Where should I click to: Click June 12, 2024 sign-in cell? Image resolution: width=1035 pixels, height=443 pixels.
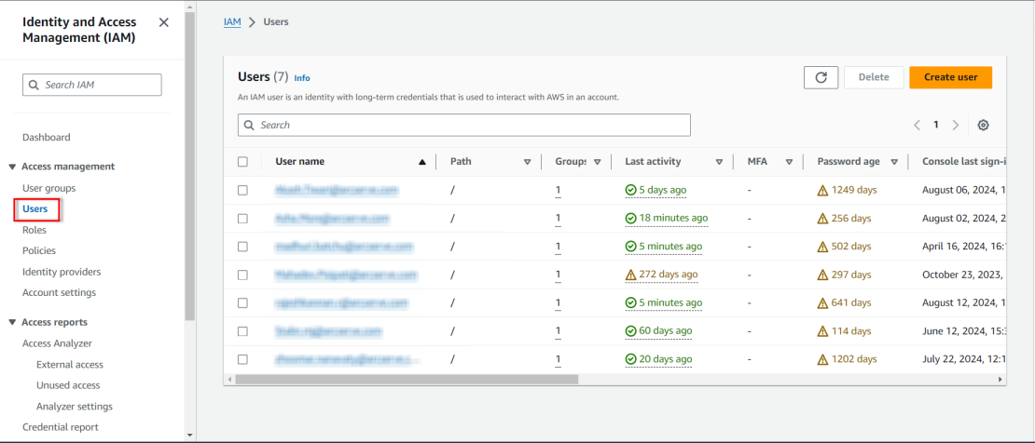click(x=964, y=331)
